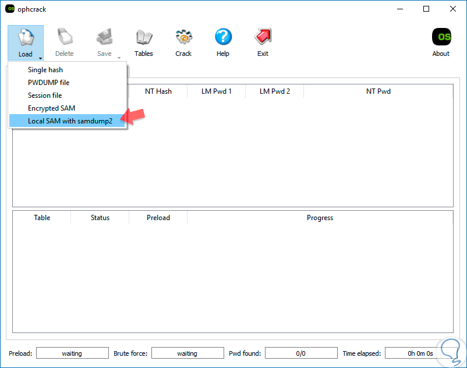
Task: Open Help with the question mark icon
Action: [x=223, y=37]
